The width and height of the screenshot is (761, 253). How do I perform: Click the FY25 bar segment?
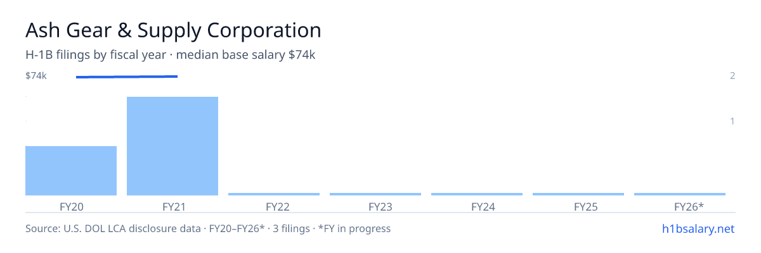pos(578,194)
